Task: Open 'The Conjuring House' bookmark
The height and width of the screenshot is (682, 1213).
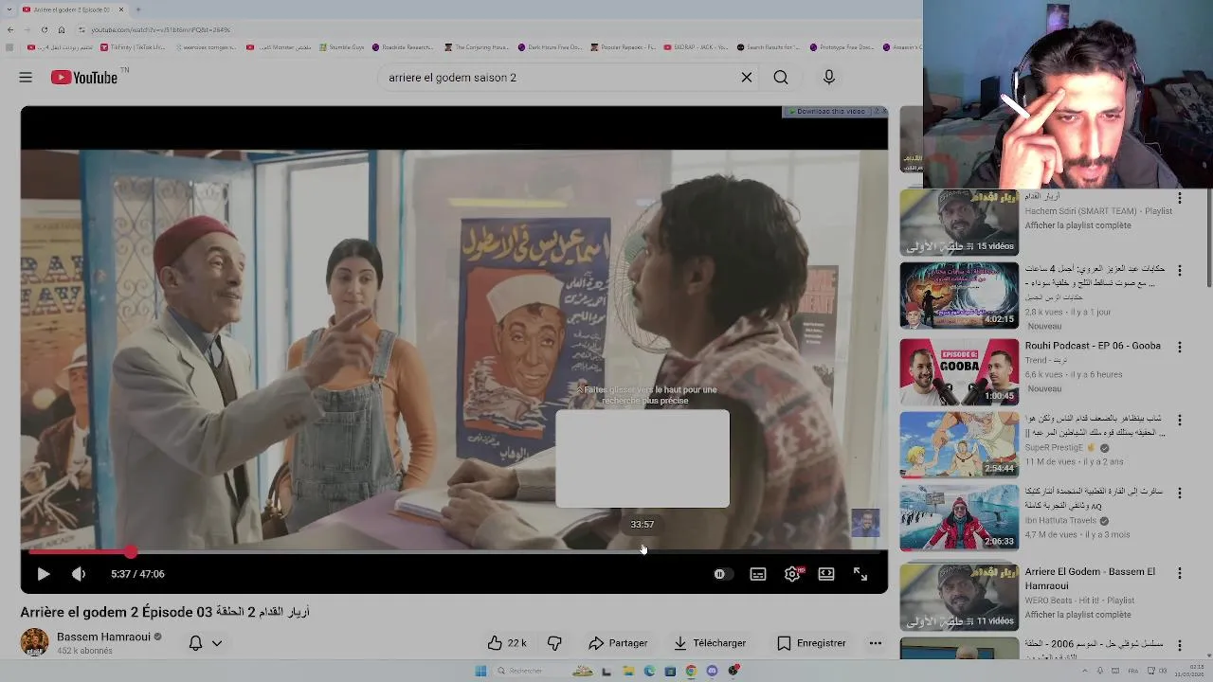Action: coord(476,47)
